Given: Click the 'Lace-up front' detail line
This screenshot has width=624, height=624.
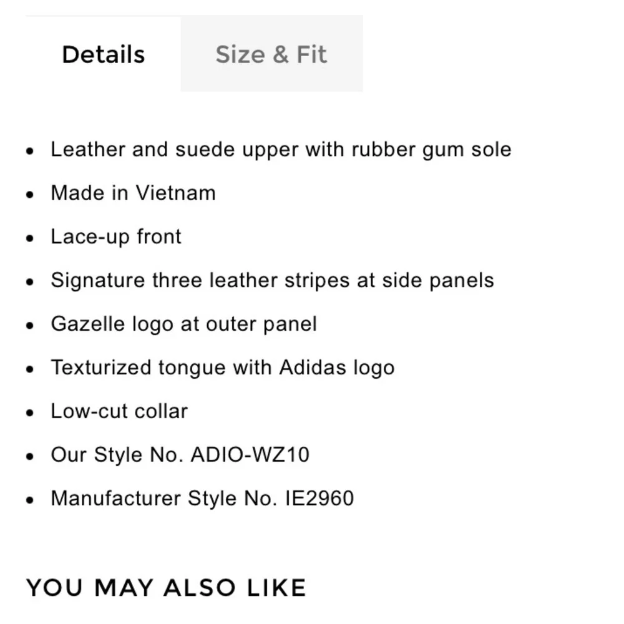Looking at the screenshot, I should 116,237.
